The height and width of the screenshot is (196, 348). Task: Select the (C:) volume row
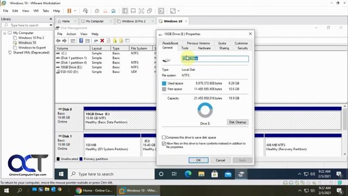click(x=105, y=53)
